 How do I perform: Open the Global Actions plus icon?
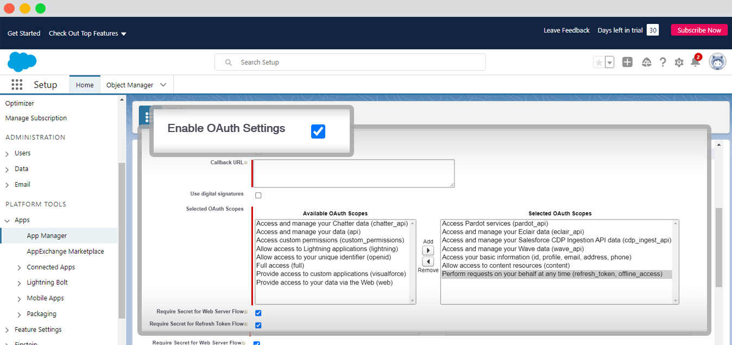pos(627,62)
